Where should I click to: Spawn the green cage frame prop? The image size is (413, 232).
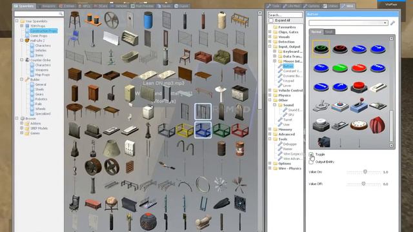point(221,130)
